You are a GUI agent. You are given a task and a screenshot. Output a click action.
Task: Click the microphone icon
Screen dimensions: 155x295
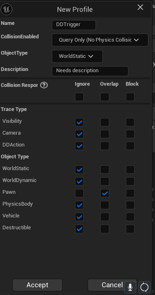click(130, 287)
